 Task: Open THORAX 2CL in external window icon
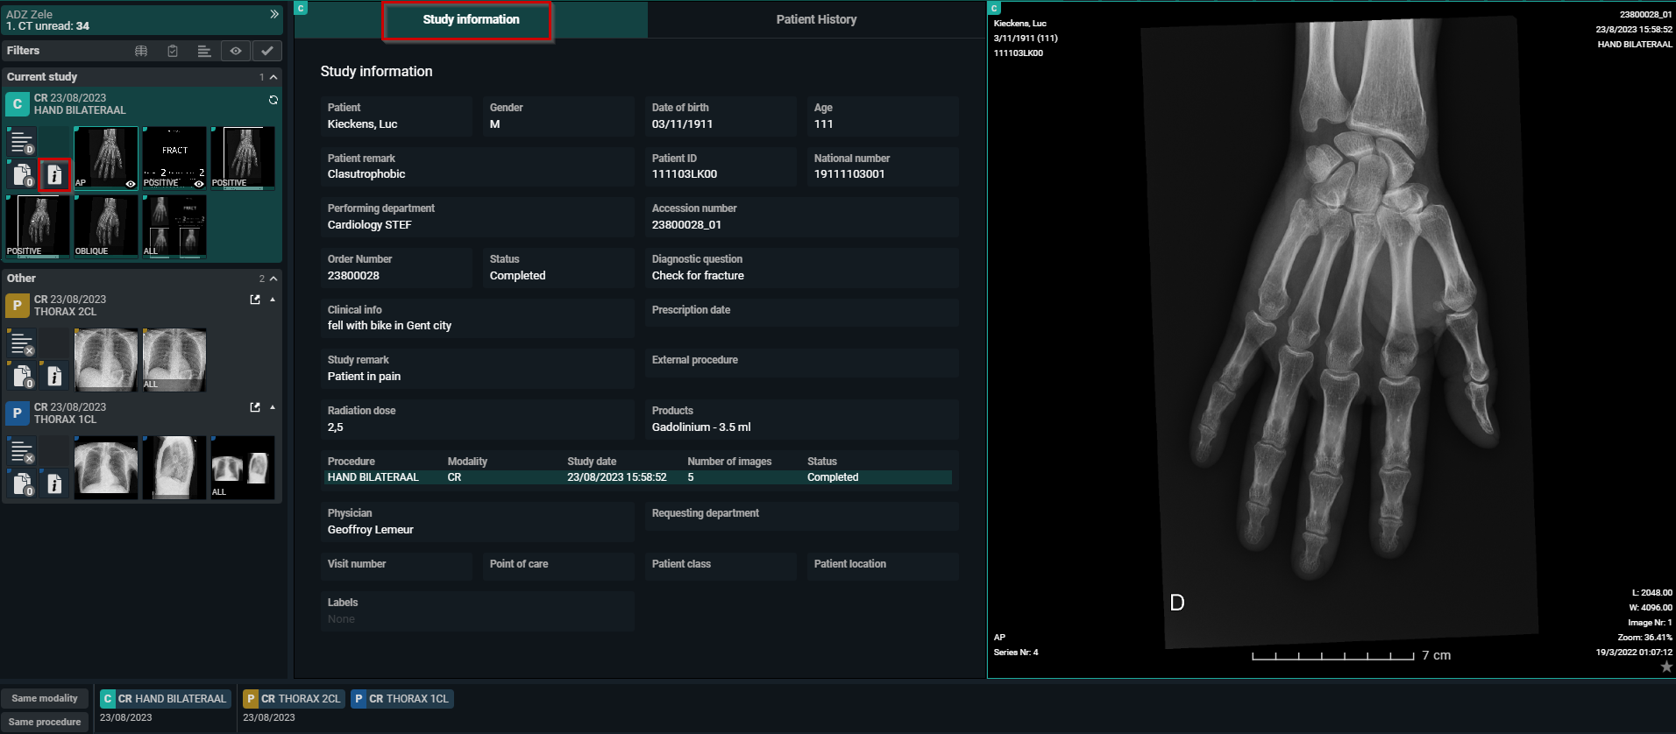255,300
